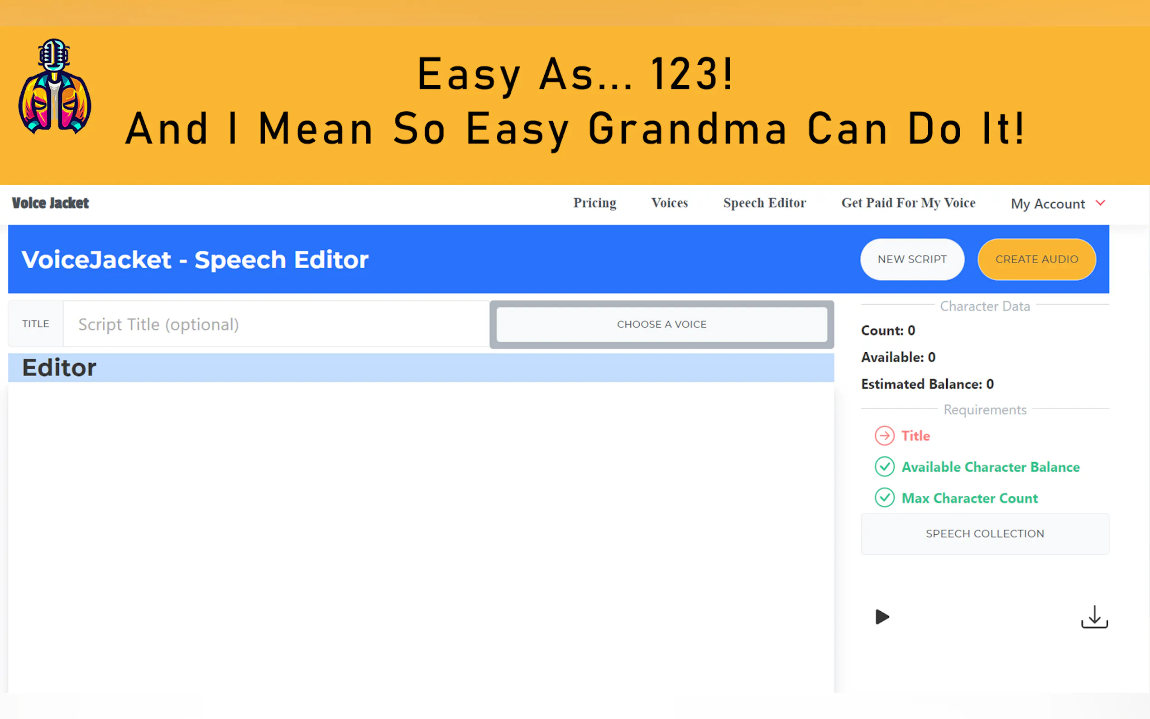Open the My Account menu

point(1047,204)
